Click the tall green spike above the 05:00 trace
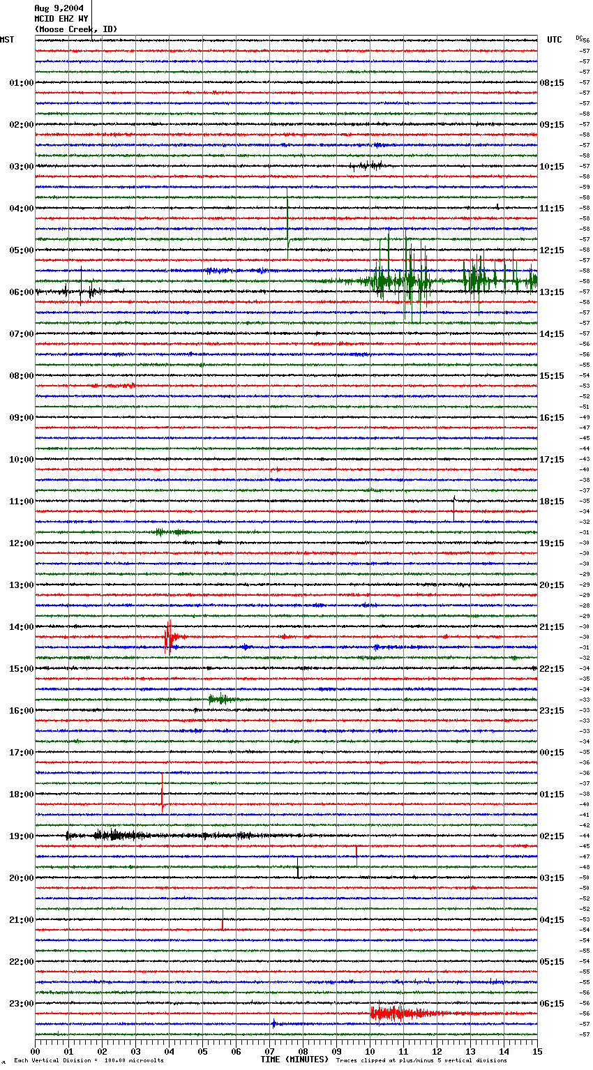Viewport: 593px width, 1070px height. click(x=287, y=223)
